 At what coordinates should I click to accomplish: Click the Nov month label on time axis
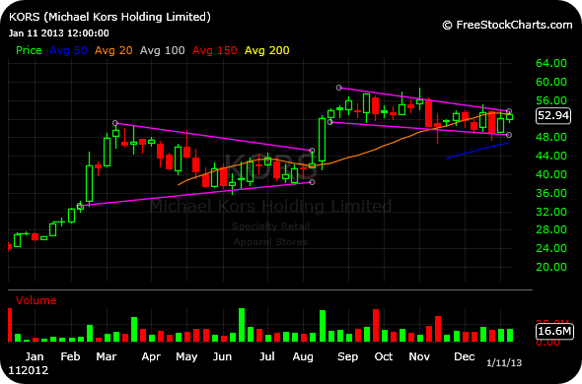pos(419,356)
